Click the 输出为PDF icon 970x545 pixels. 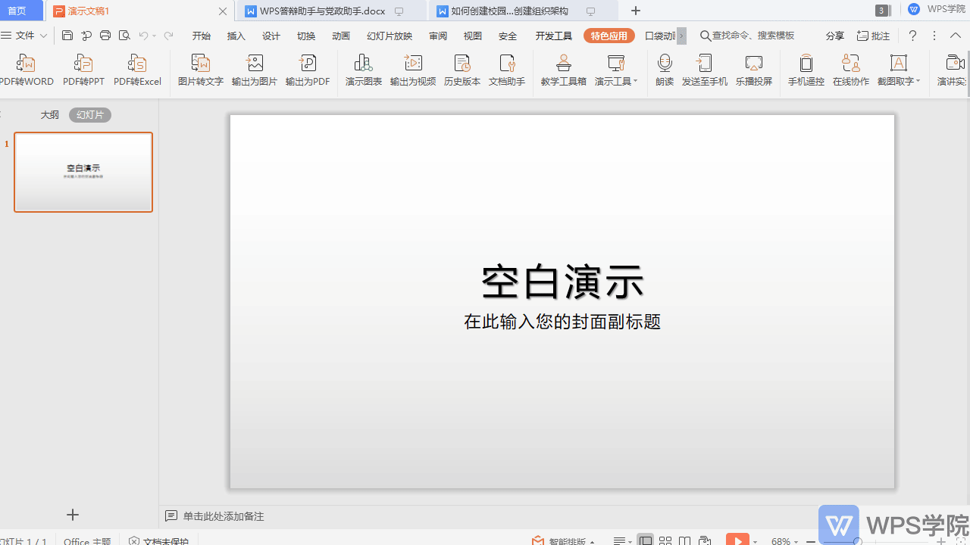click(307, 70)
